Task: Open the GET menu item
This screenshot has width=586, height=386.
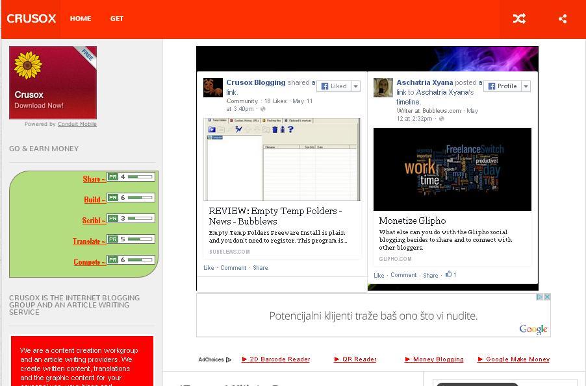Action: tap(117, 19)
